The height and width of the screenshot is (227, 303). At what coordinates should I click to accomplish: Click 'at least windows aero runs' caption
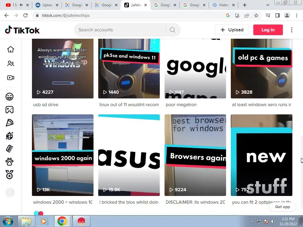click(262, 105)
